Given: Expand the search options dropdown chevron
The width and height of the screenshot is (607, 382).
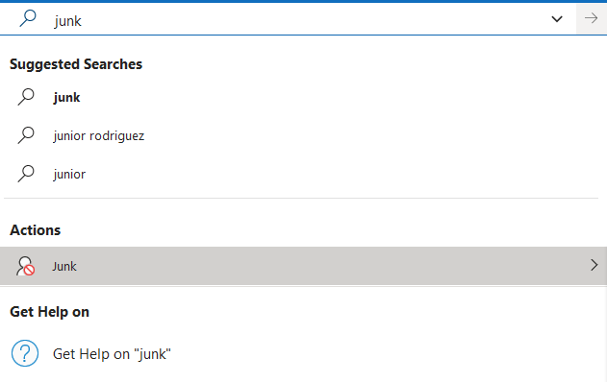Looking at the screenshot, I should (x=557, y=18).
